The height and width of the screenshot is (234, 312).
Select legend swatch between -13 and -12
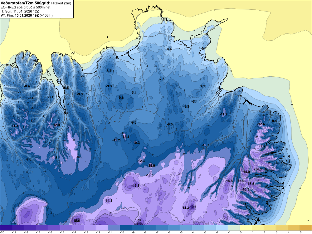tap(90, 228)
